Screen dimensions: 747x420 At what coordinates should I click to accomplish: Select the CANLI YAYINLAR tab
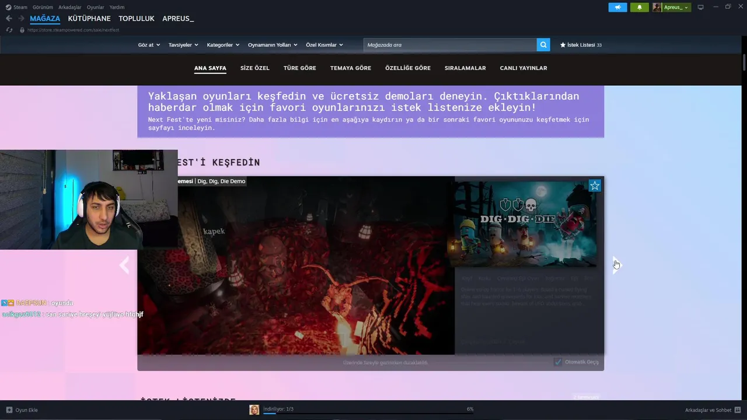click(523, 68)
